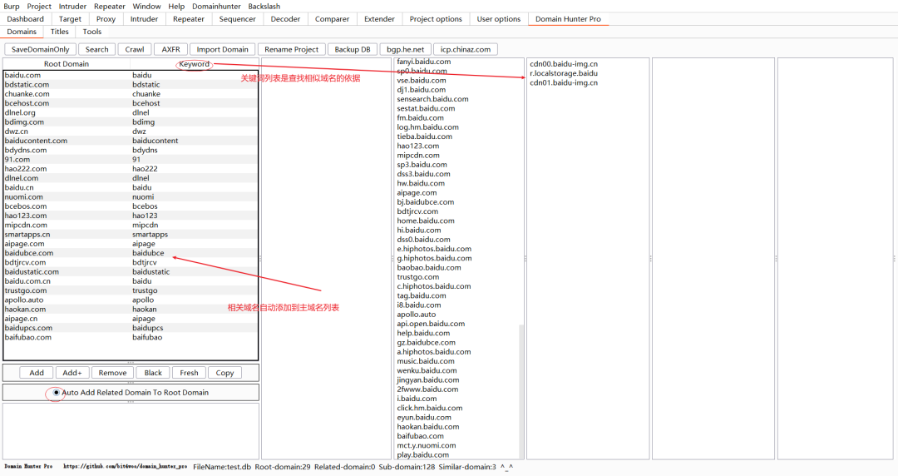Click the Fresh button
898x476 pixels.
189,373
